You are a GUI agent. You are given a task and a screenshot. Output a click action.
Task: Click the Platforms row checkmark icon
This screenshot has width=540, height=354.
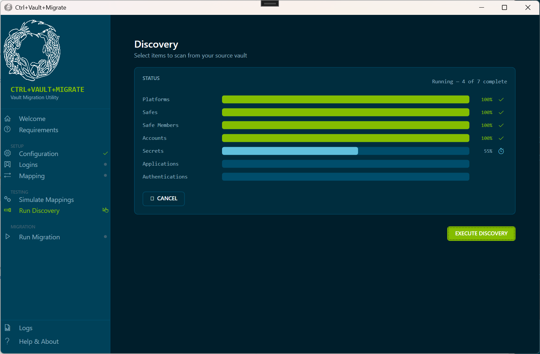(501, 99)
